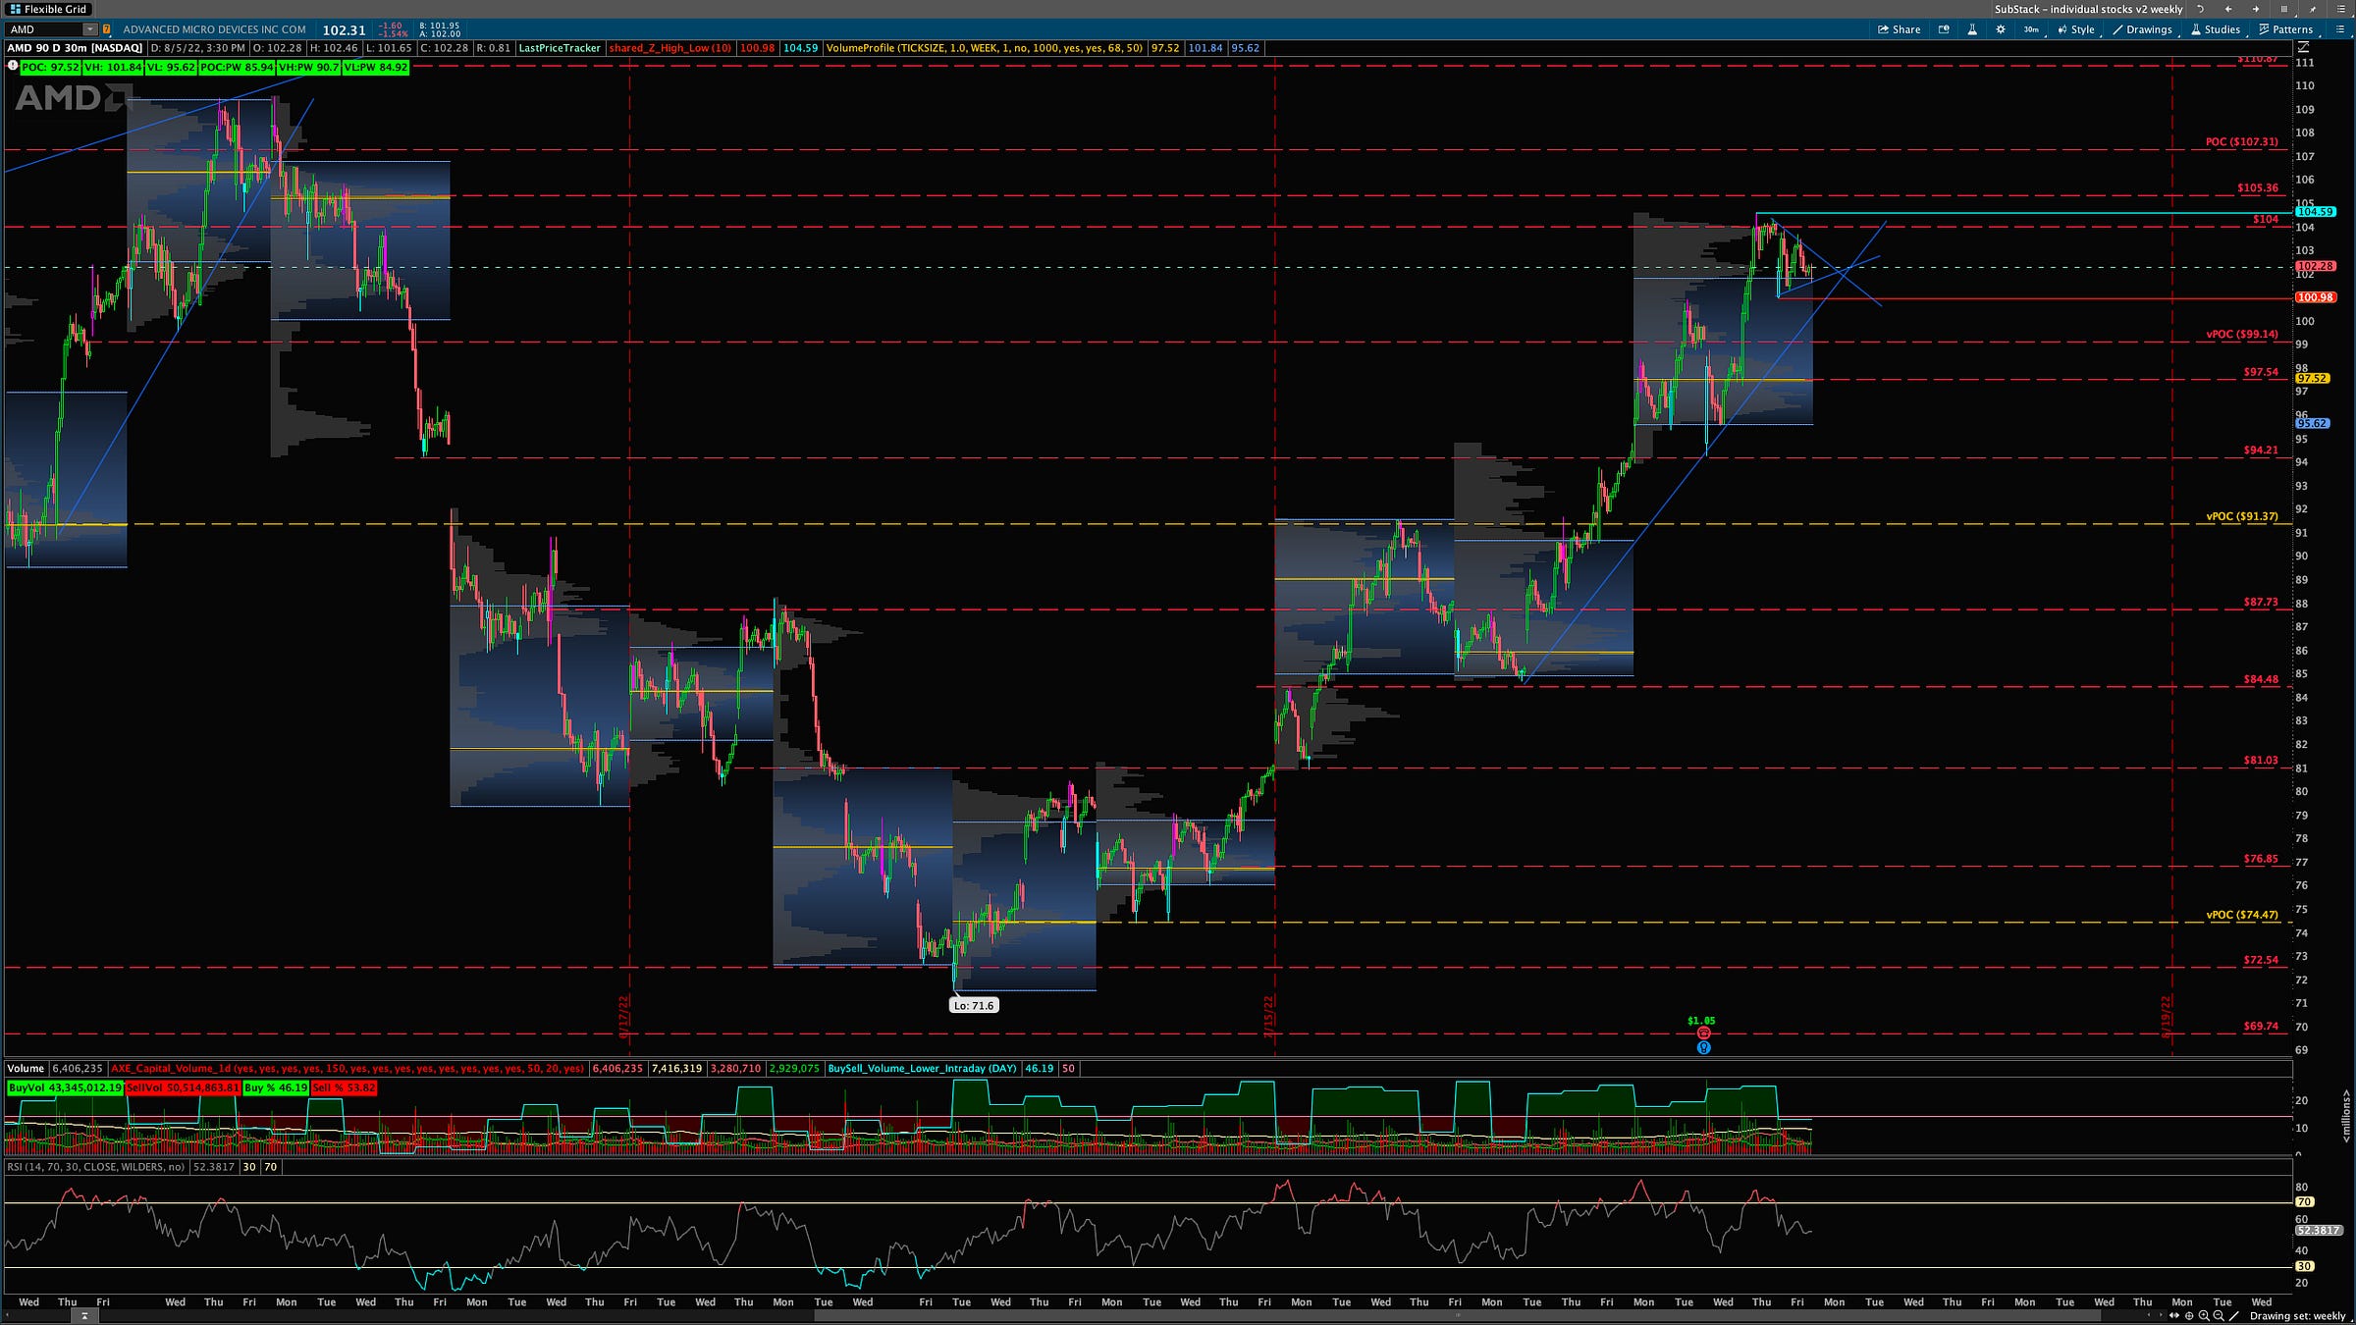Open the chart toolbar hamburger menu
Image resolution: width=2356 pixels, height=1325 pixels.
[x=2340, y=29]
